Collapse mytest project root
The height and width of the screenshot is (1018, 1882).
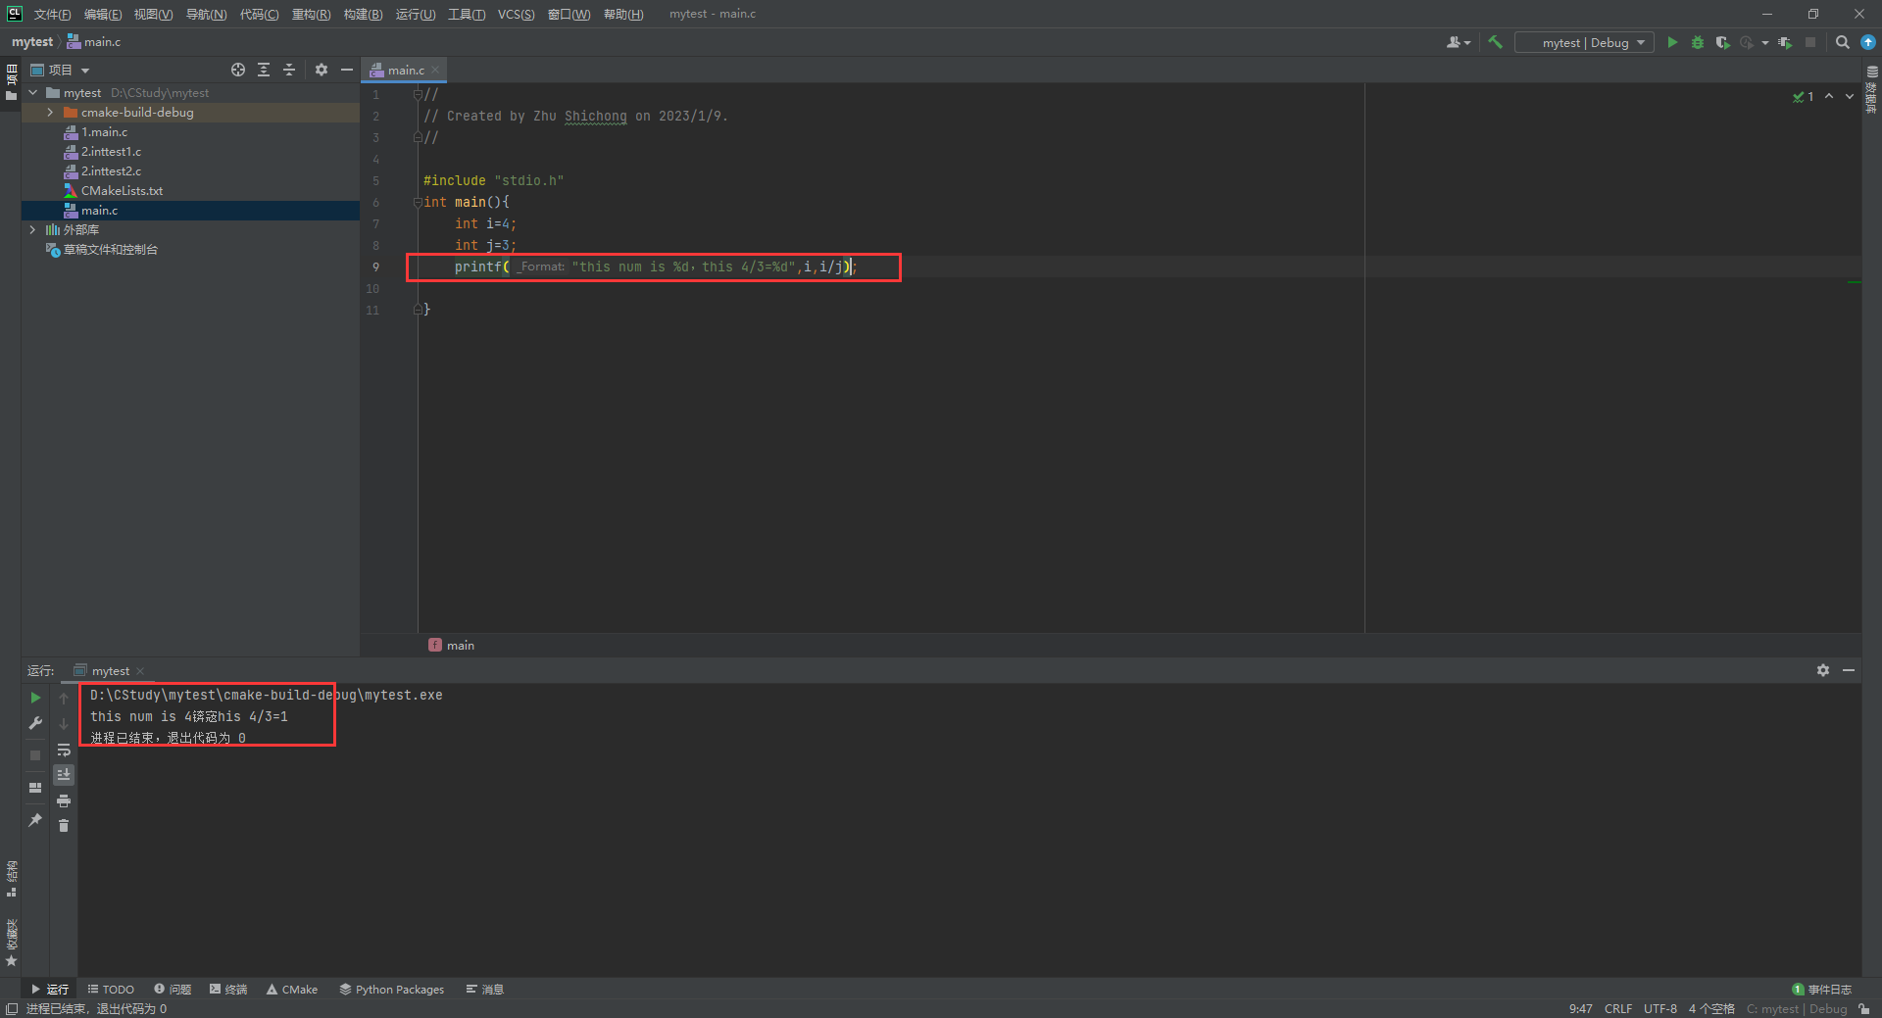pos(32,93)
